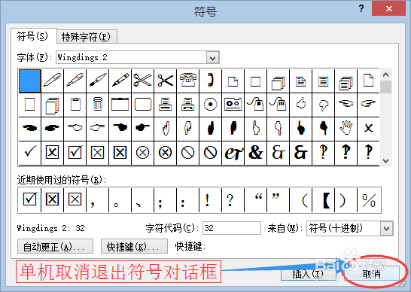Screen dimensions: 411x292
Task: Select the first printer symbol in row two
Action: point(165,105)
